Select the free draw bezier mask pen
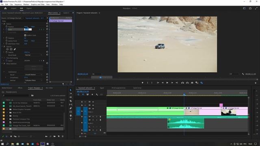The height and width of the screenshot is (146, 260). pos(15,49)
